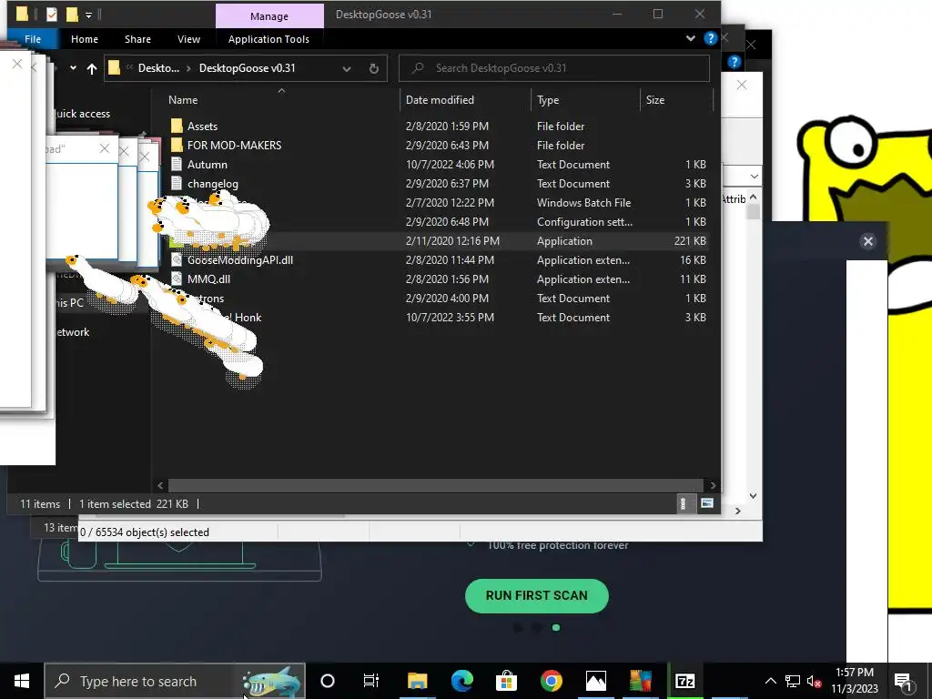The height and width of the screenshot is (699, 932).
Task: Switch to large icons view icon
Action: click(x=706, y=503)
